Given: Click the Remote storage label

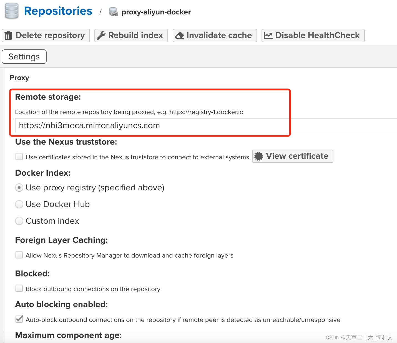Looking at the screenshot, I should (48, 97).
